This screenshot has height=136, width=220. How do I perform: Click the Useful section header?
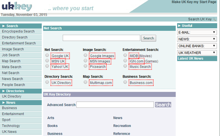tap(197, 26)
